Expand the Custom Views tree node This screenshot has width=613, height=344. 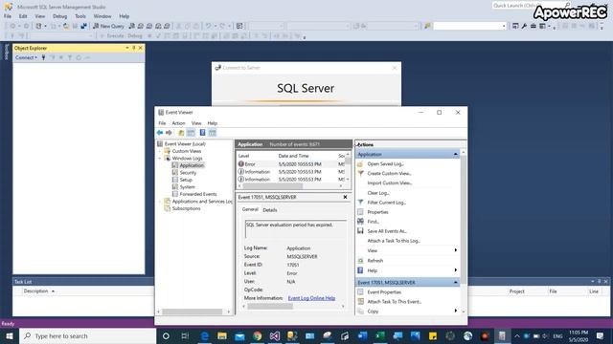pos(160,151)
